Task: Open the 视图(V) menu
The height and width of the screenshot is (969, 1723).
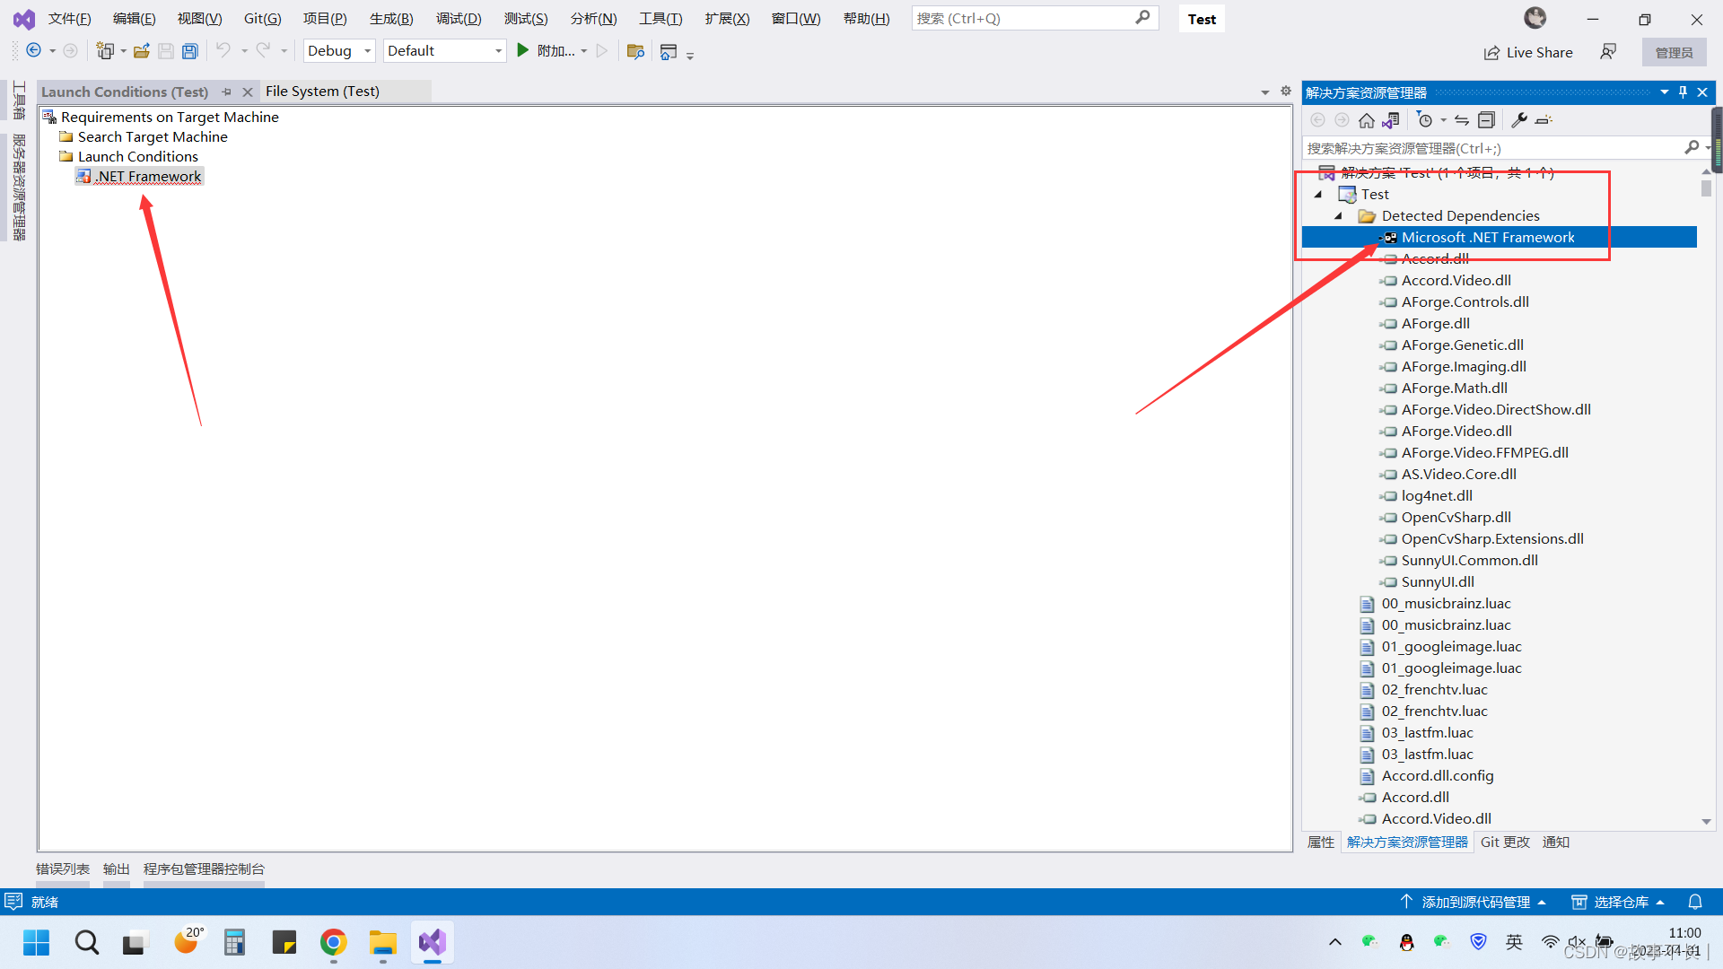Action: [x=199, y=19]
